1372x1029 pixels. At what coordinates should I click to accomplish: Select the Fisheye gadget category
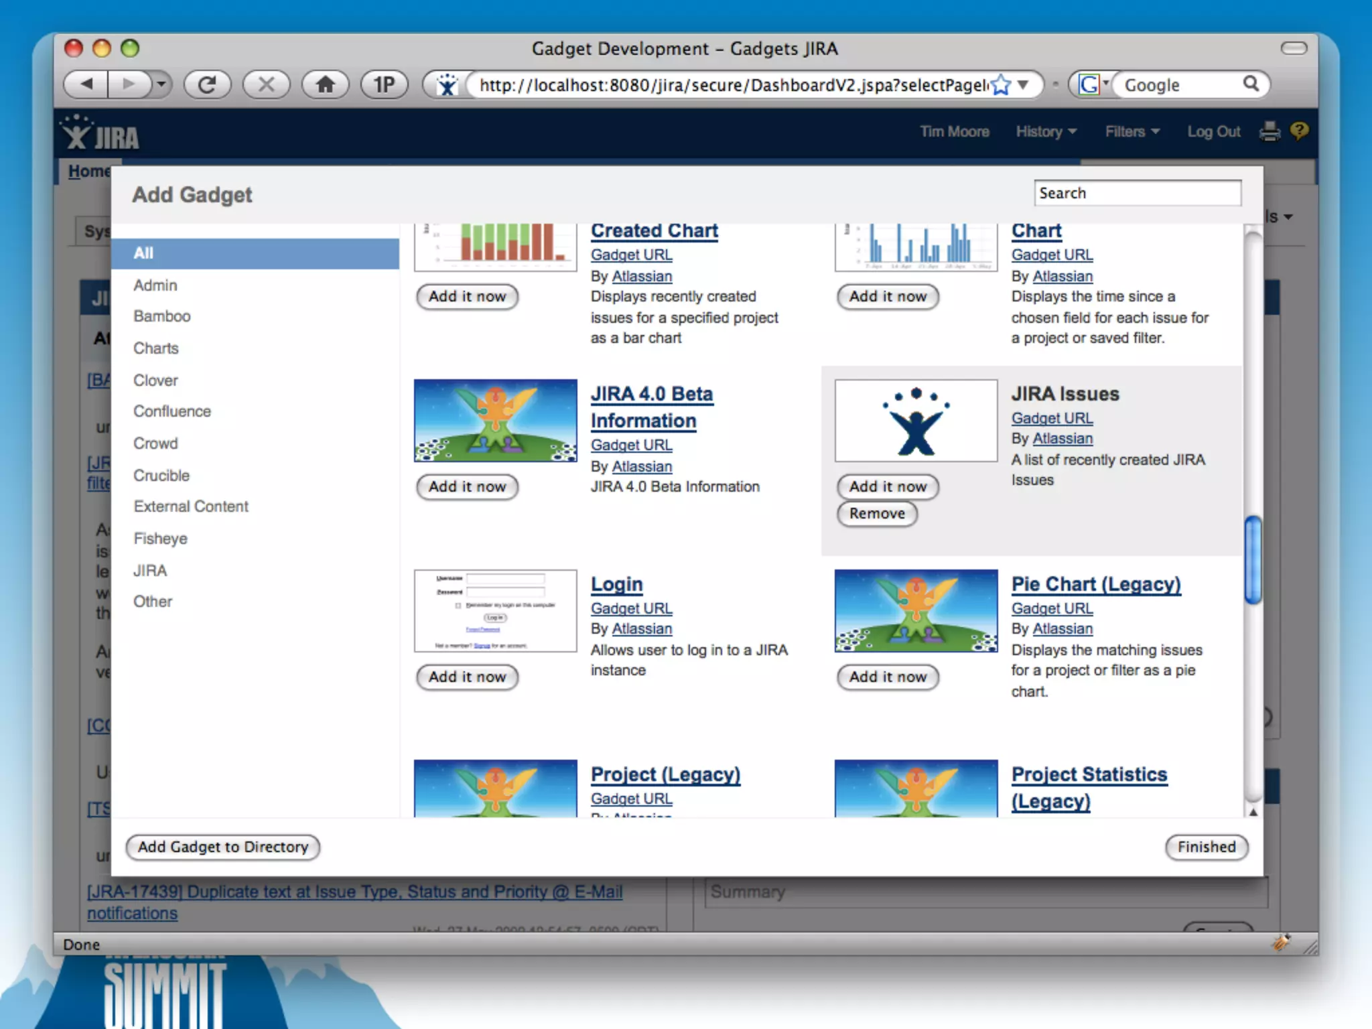click(x=160, y=539)
